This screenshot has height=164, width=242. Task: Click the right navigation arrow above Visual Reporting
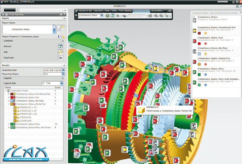point(18,10)
